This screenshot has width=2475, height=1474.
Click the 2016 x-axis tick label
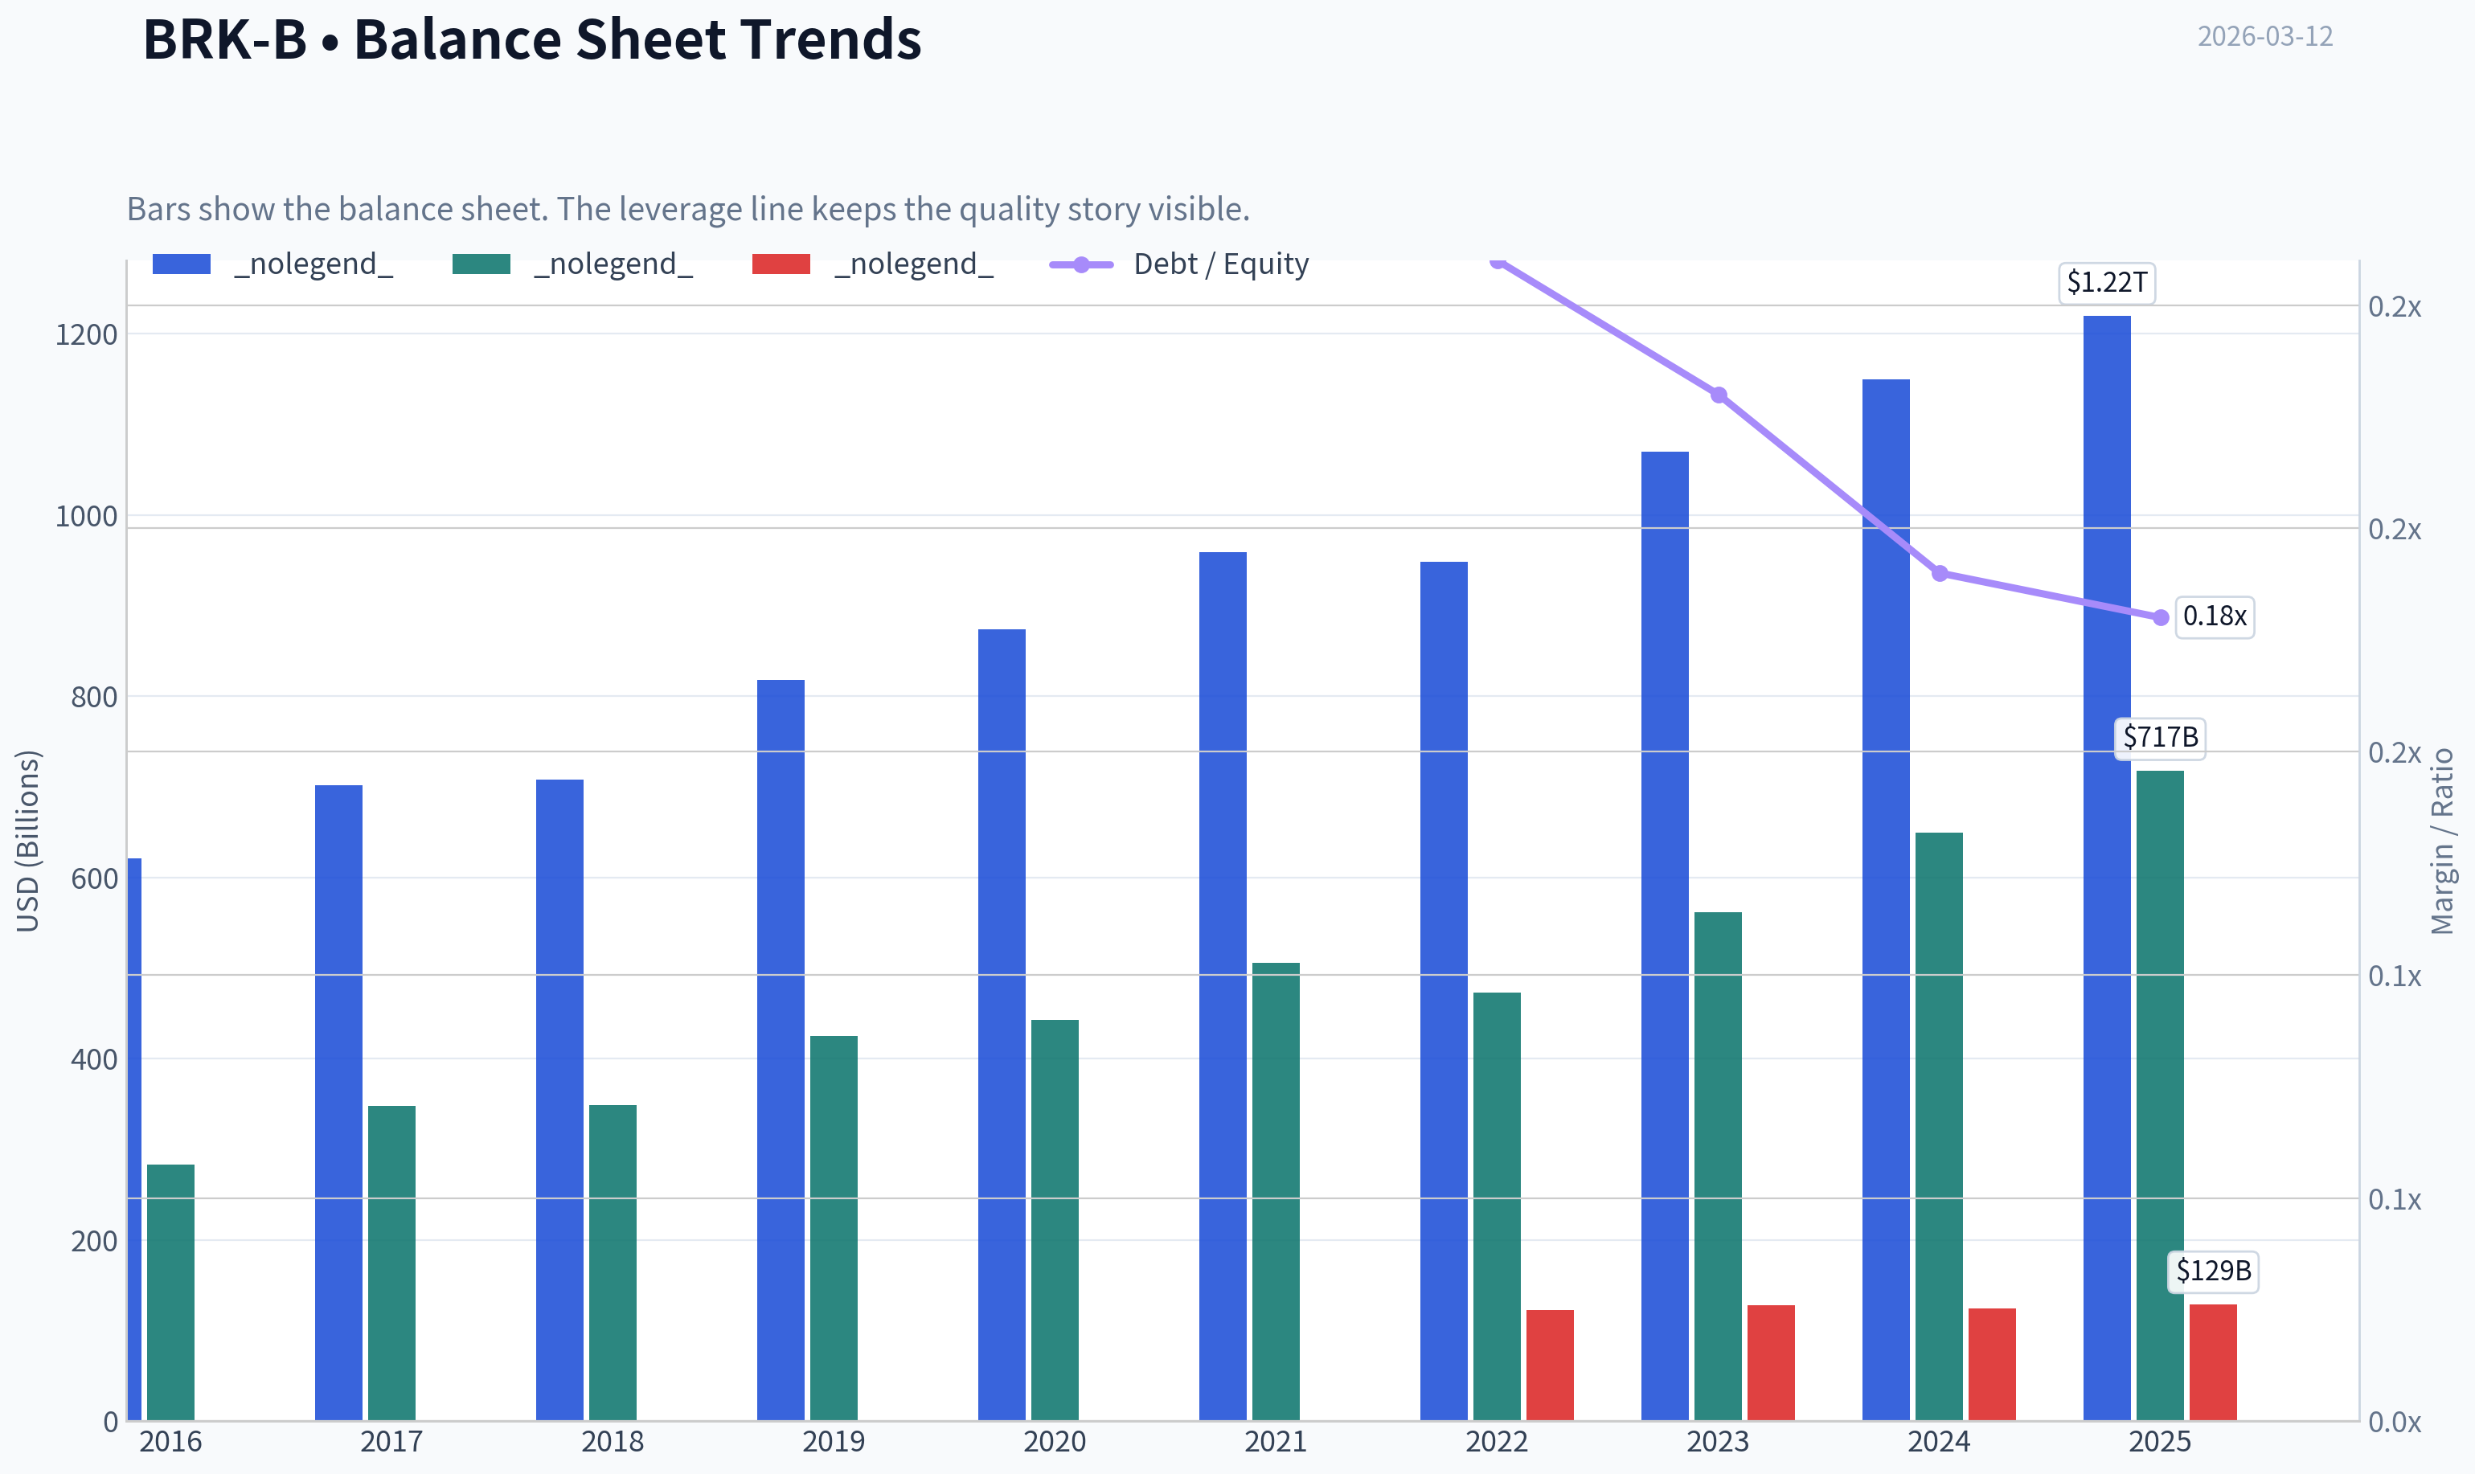point(170,1441)
